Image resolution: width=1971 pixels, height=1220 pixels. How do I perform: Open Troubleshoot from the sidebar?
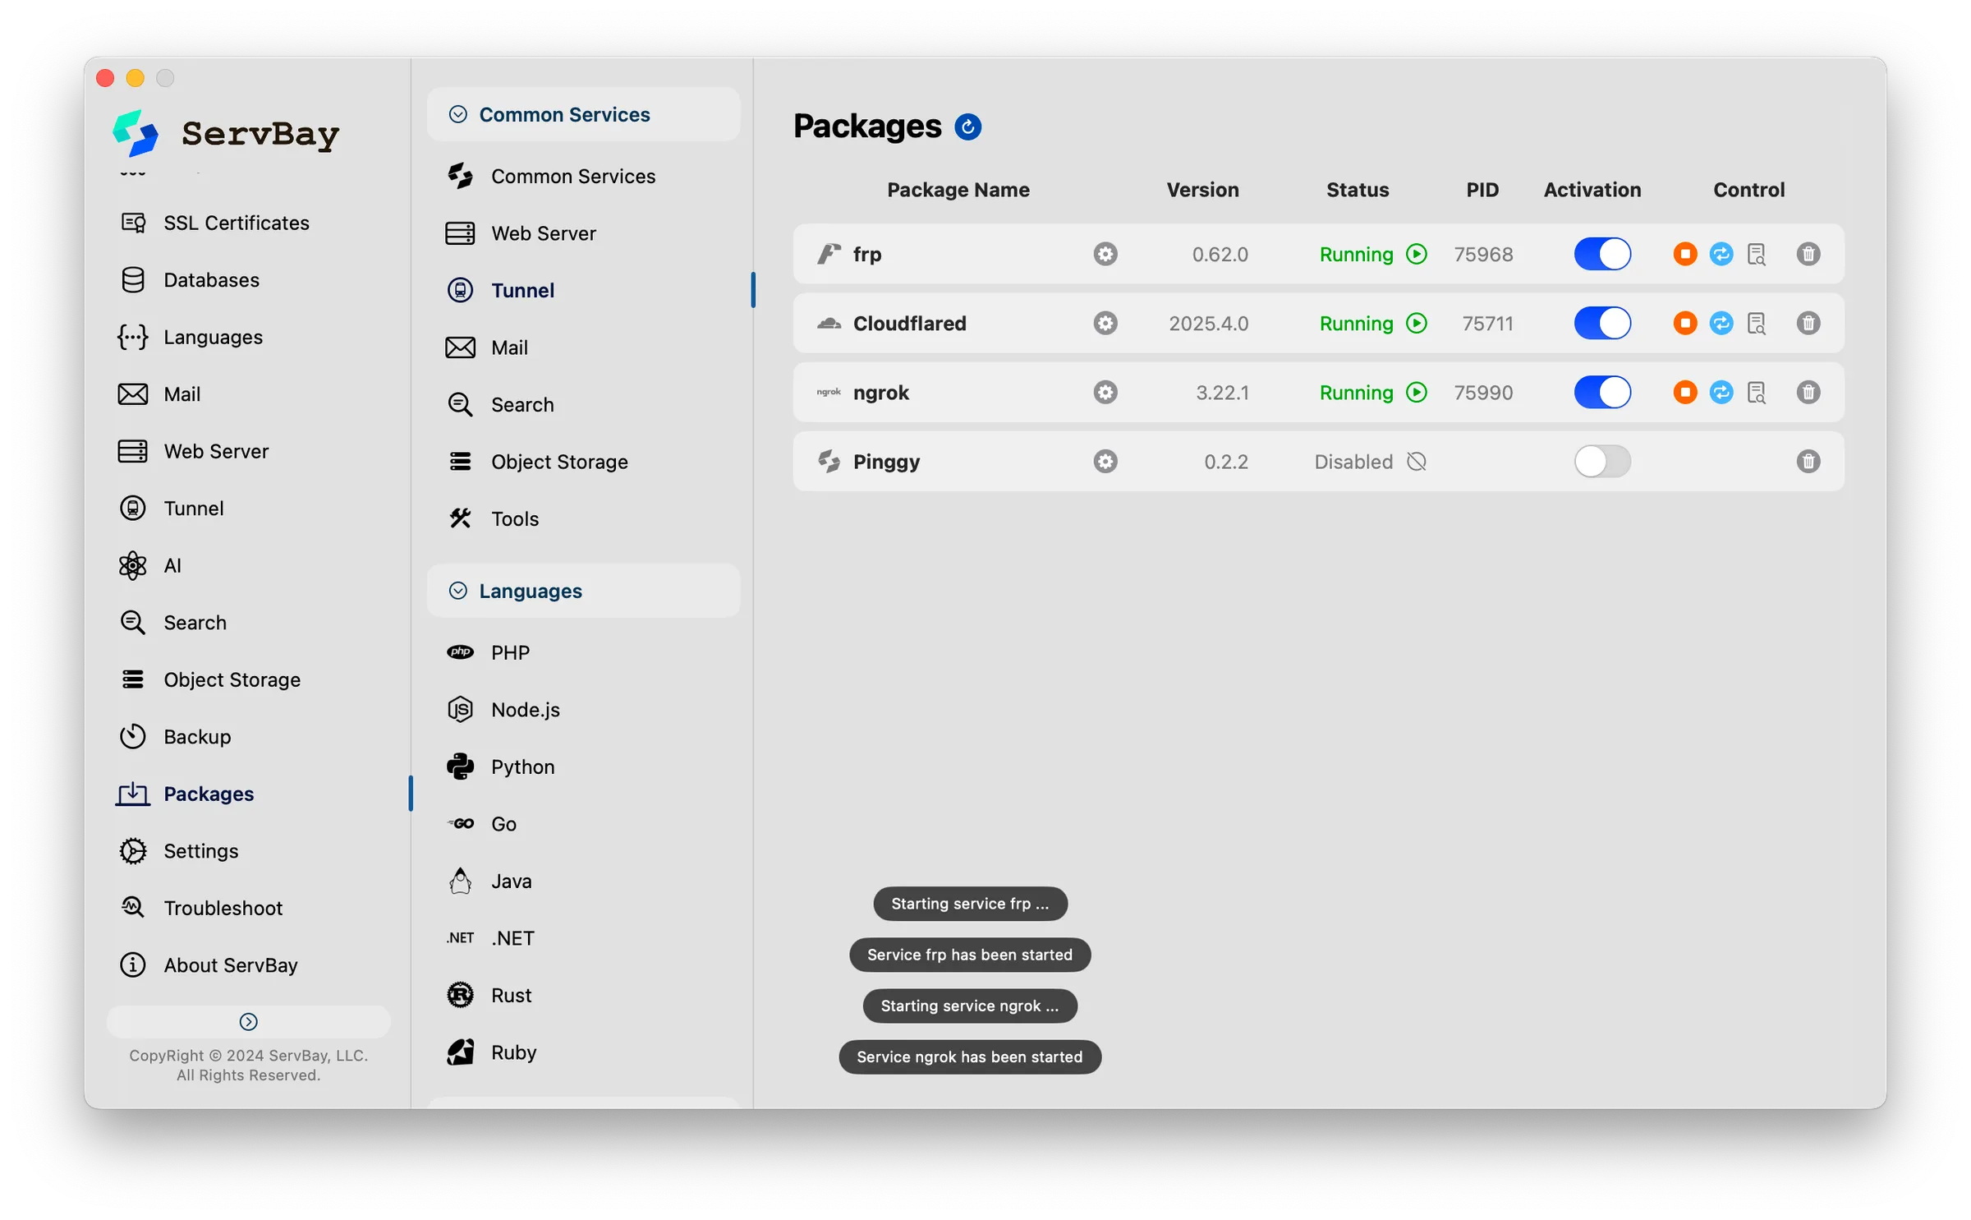pyautogui.click(x=223, y=908)
